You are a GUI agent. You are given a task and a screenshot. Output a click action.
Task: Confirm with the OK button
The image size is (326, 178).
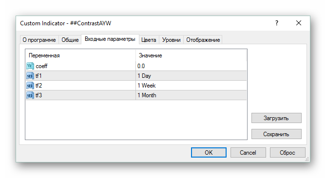209,153
